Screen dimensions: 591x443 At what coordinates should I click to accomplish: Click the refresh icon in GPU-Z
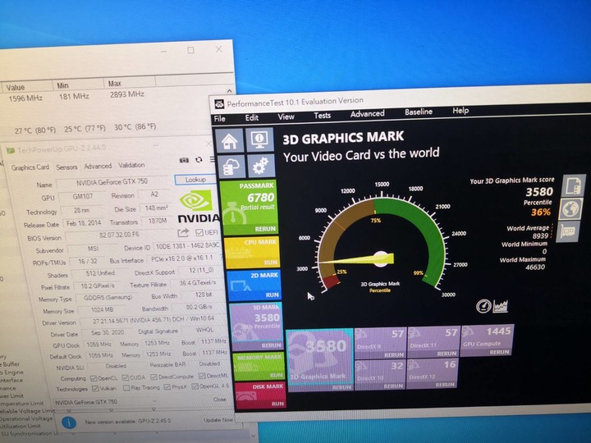[199, 160]
